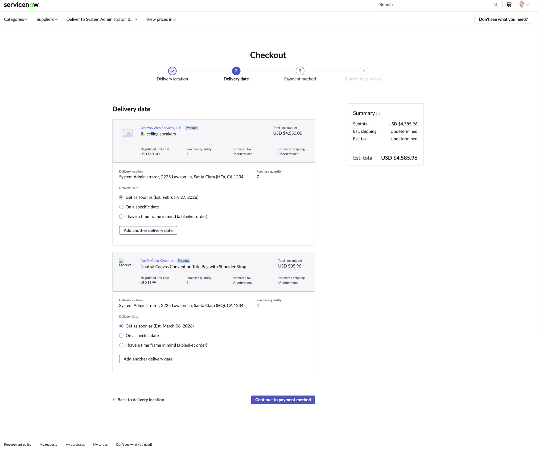Click Nautral Canvas Convention Tote Bag title
The width and height of the screenshot is (539, 456).
193,267
